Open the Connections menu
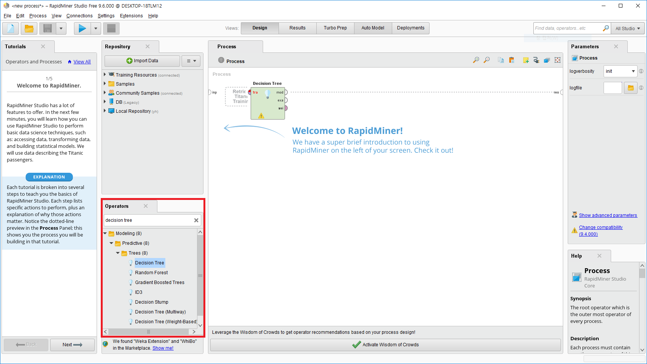 (x=79, y=16)
